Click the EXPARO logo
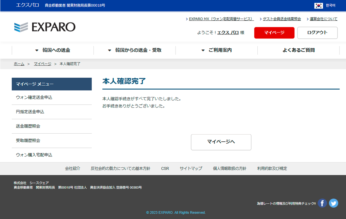This screenshot has height=219, width=346. click(x=45, y=27)
